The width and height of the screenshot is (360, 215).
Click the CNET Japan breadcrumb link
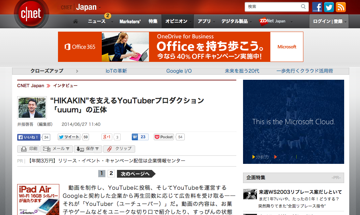(31, 86)
